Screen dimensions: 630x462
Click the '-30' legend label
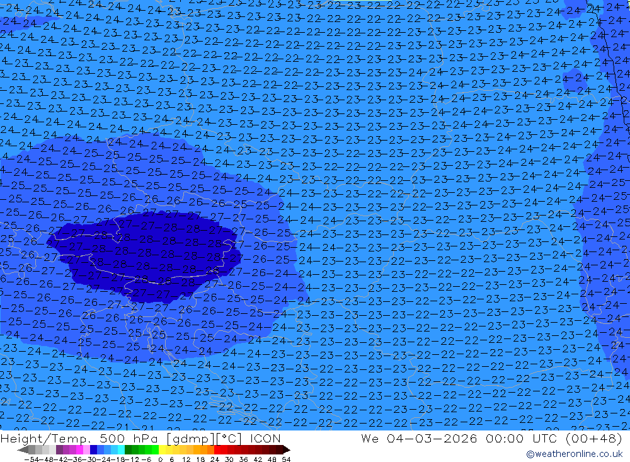coord(91,459)
